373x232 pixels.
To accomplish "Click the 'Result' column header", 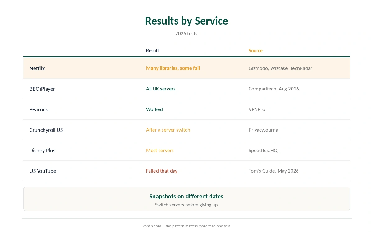I will (152, 50).
